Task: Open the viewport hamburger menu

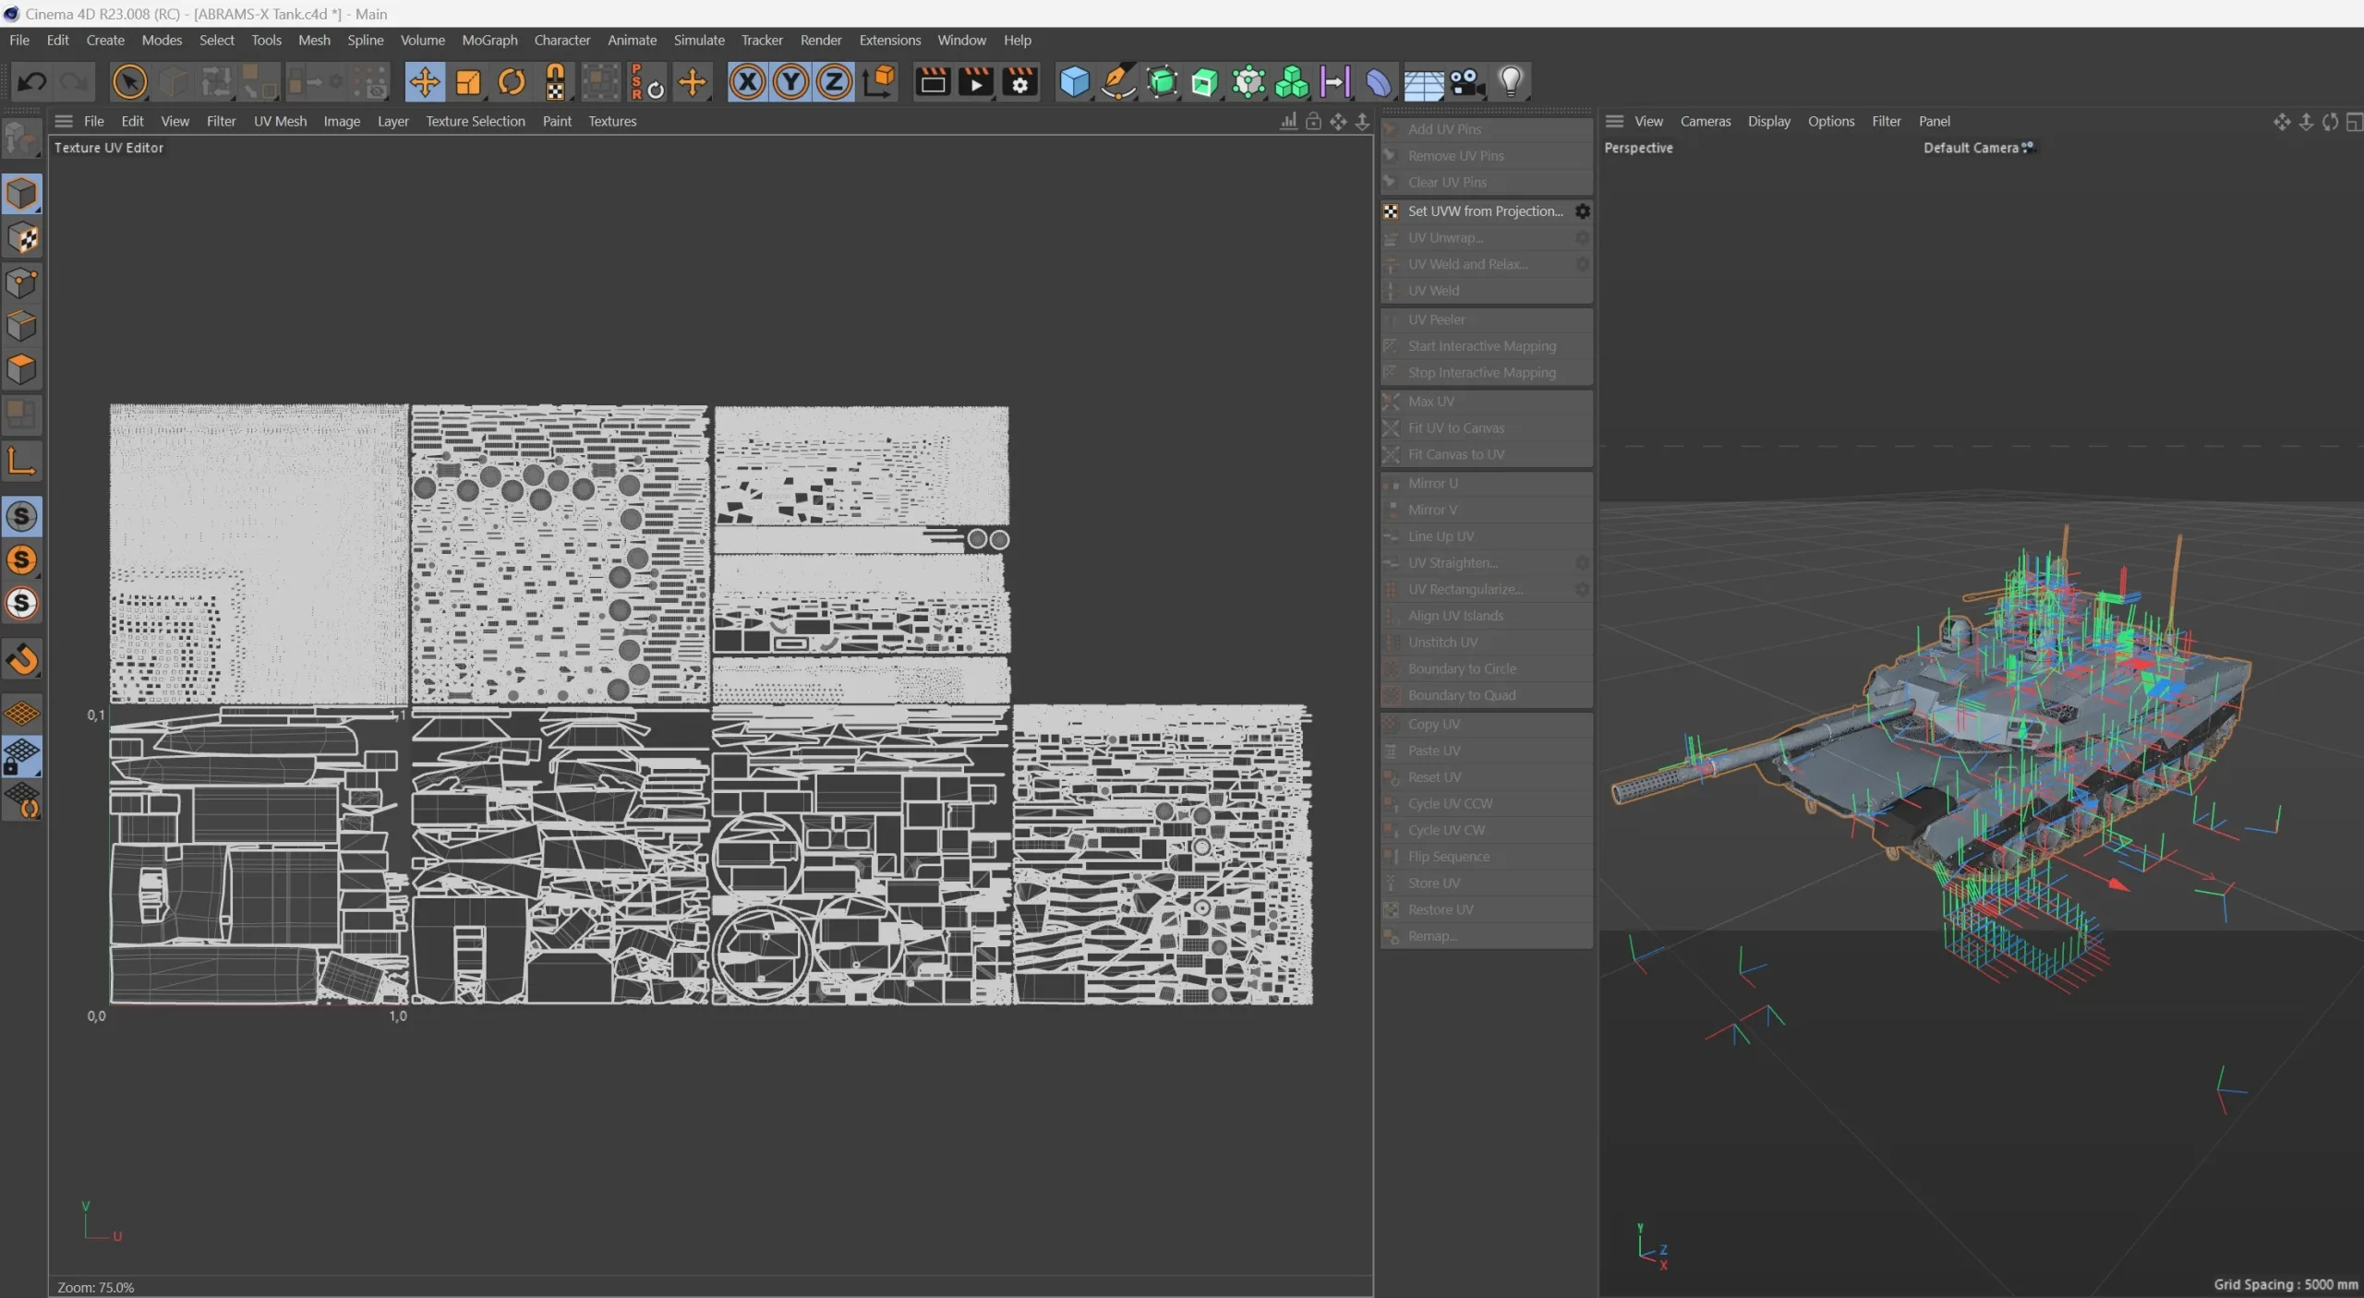Action: tap(1614, 121)
